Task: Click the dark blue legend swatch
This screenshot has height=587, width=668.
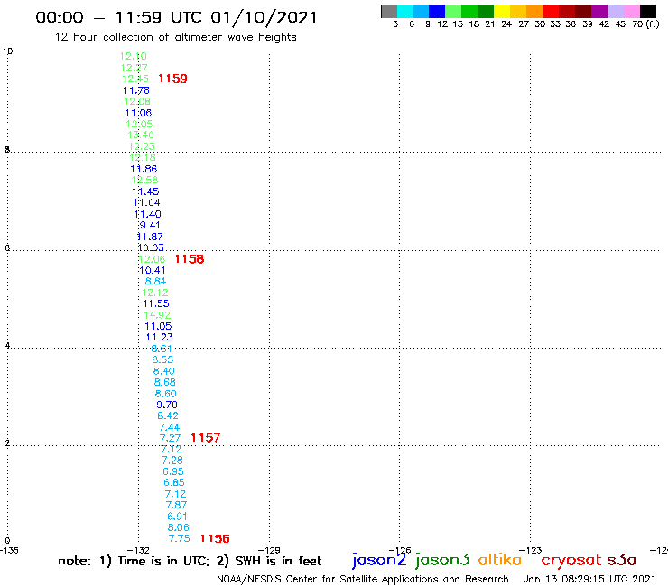Action: click(437, 12)
